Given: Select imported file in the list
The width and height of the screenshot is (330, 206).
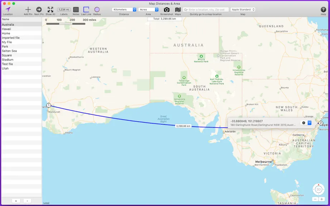Looking at the screenshot, I should [21, 38].
